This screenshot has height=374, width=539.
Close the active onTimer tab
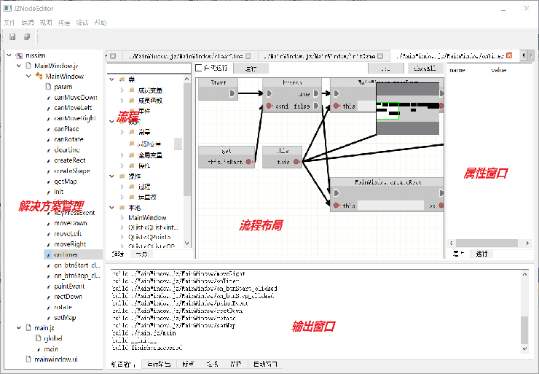pyautogui.click(x=509, y=55)
